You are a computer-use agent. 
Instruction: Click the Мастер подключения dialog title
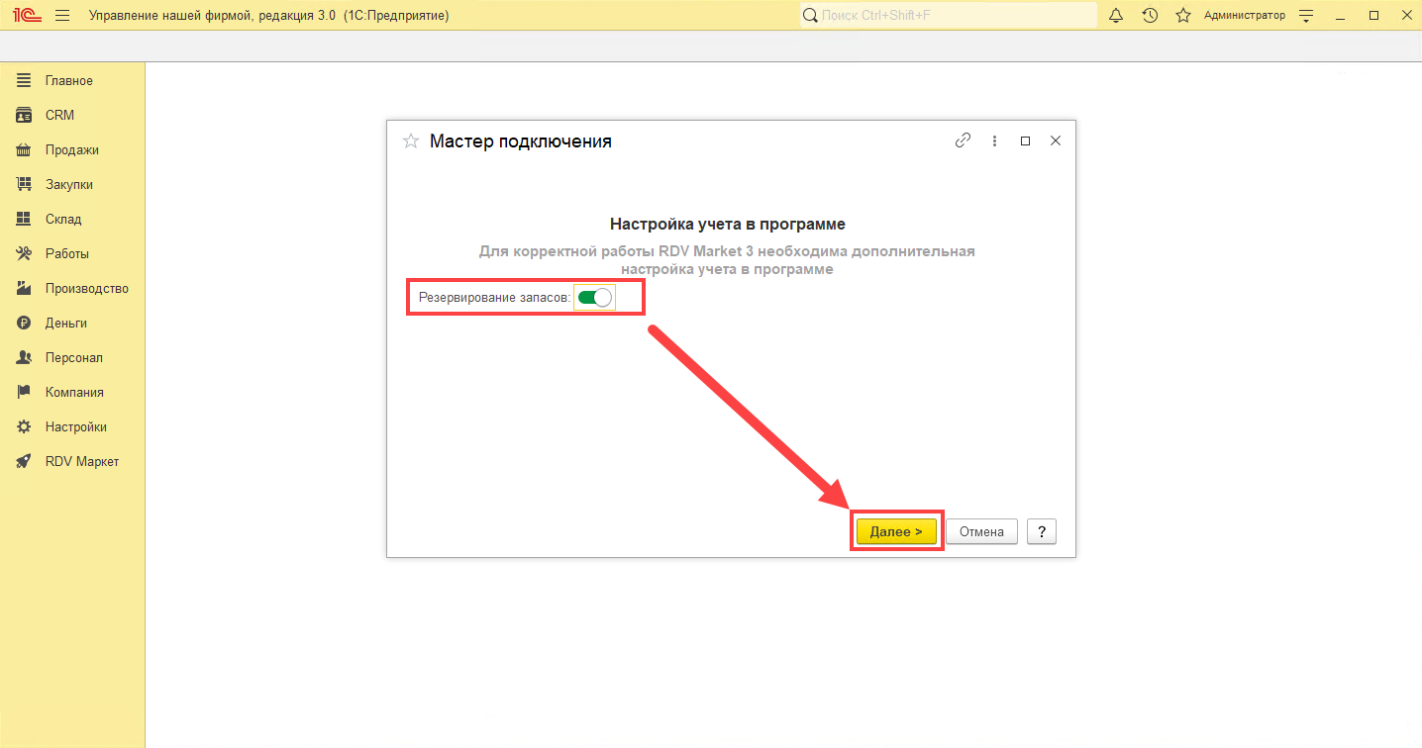click(x=521, y=141)
